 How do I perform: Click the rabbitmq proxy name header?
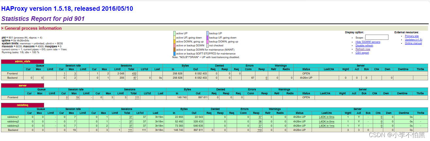point(22,105)
